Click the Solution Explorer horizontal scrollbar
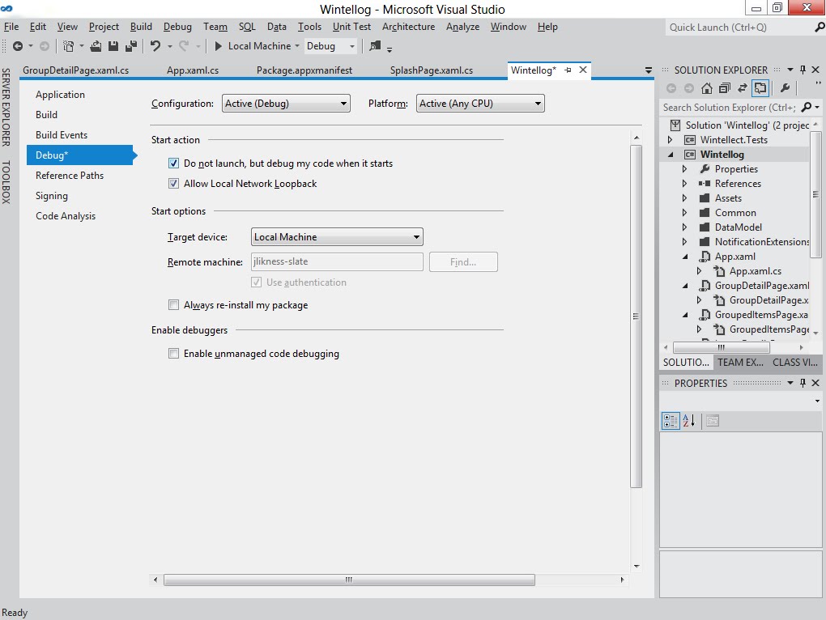This screenshot has height=620, width=826. pyautogui.click(x=722, y=347)
